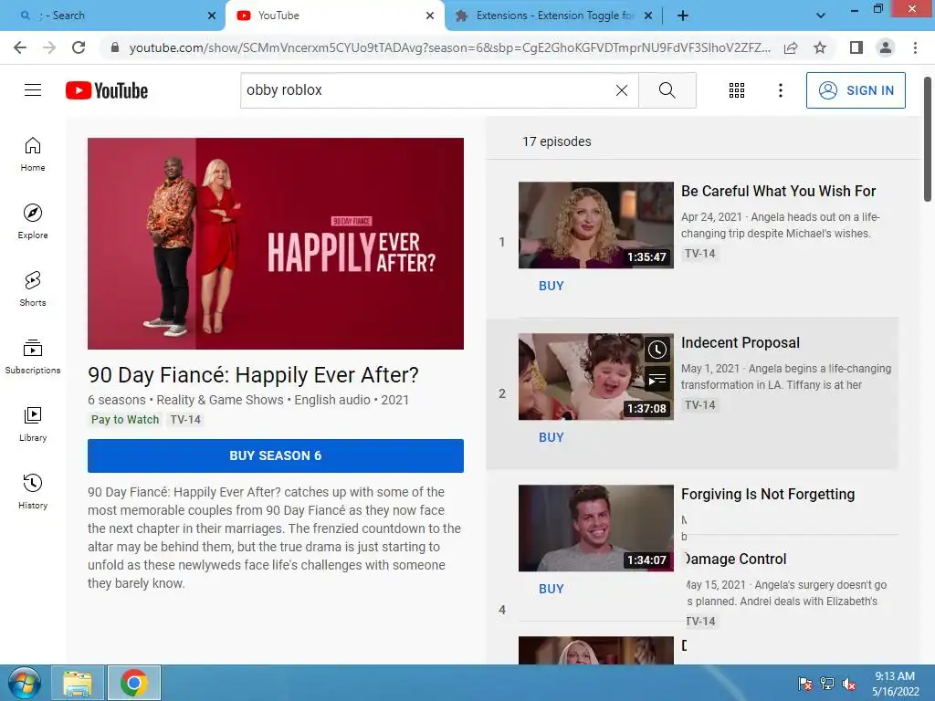Click the browser address bar URL
This screenshot has width=935, height=701.
tap(448, 47)
